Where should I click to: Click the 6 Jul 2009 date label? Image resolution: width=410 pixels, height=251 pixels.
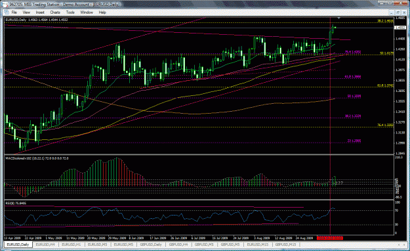(198, 238)
